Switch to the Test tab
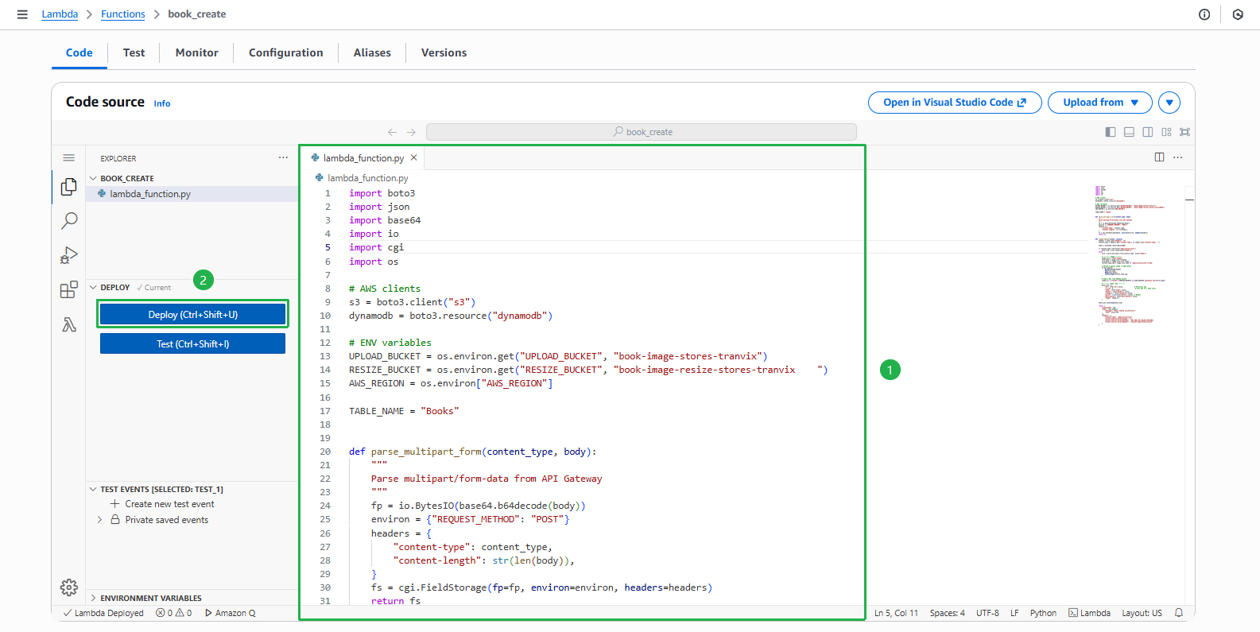Image resolution: width=1260 pixels, height=632 pixels. click(x=134, y=52)
